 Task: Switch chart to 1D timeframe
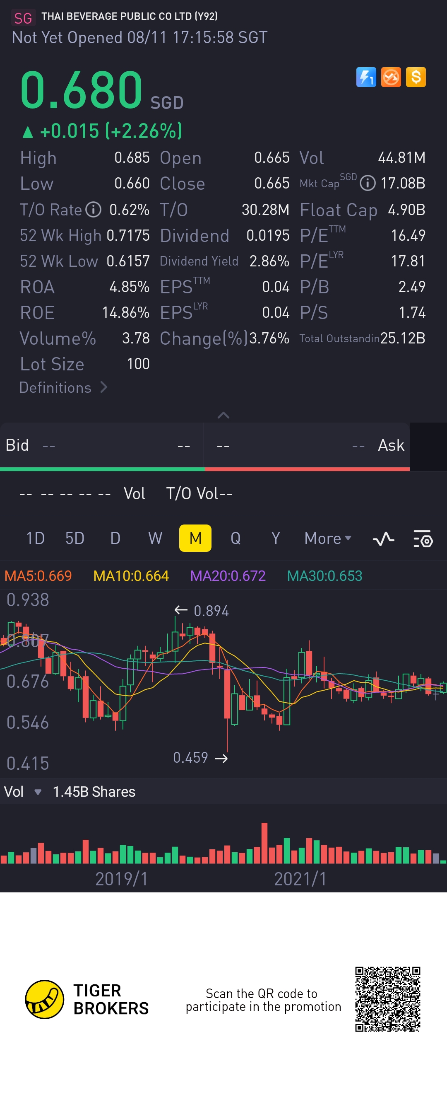[35, 539]
